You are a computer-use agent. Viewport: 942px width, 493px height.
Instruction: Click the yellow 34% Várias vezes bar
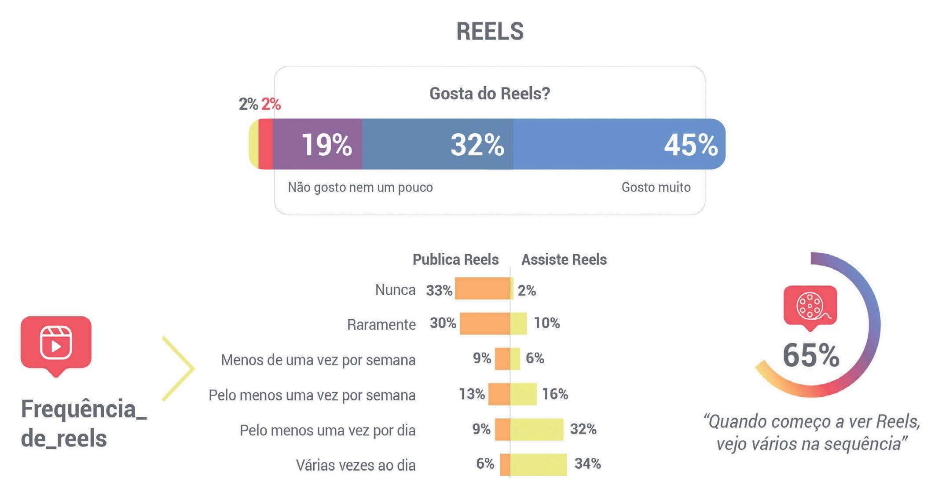click(539, 464)
